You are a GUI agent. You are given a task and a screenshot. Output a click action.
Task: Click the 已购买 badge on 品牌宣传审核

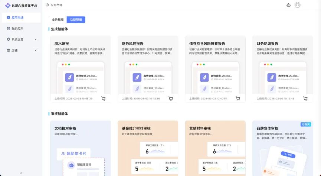306,124
